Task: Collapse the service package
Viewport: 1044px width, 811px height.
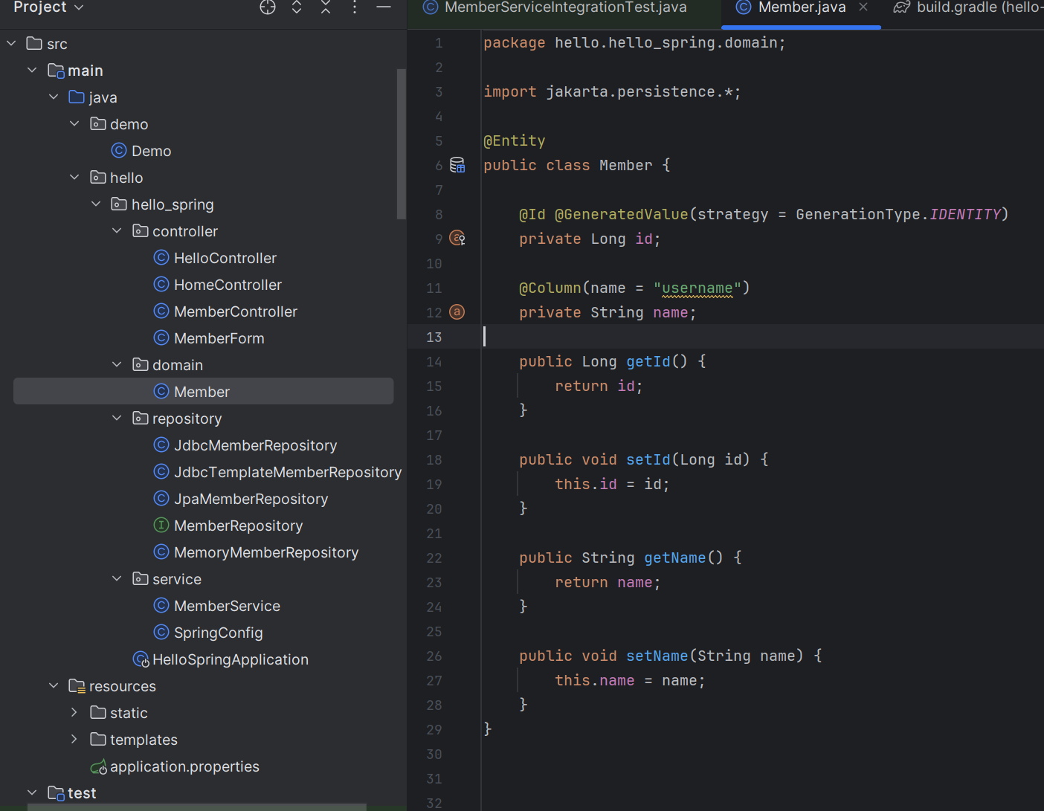Action: 117,579
